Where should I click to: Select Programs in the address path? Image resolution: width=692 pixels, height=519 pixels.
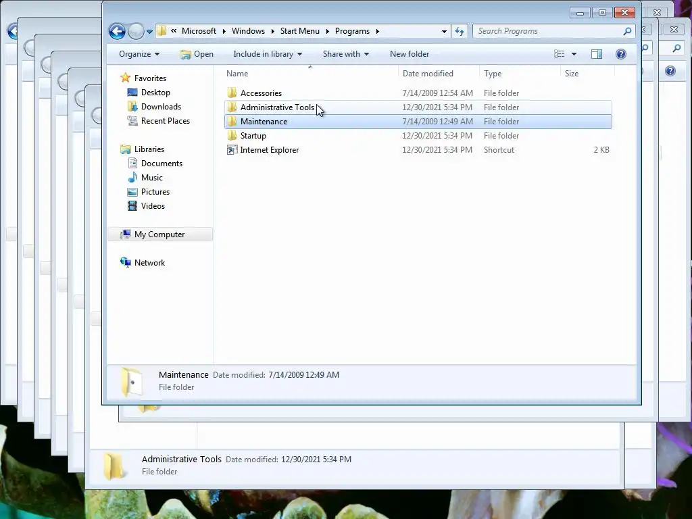[x=352, y=31]
